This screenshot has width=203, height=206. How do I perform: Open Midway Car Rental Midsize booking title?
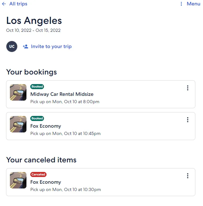coord(62,94)
